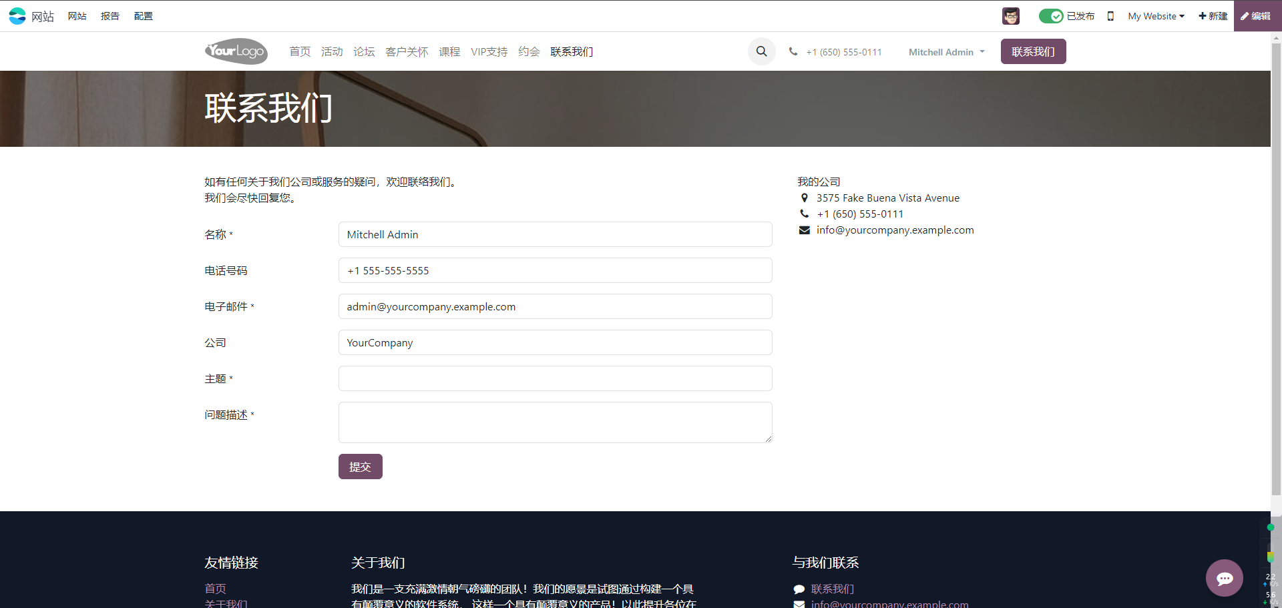Click the 新建 new content button
The image size is (1282, 608).
point(1213,16)
